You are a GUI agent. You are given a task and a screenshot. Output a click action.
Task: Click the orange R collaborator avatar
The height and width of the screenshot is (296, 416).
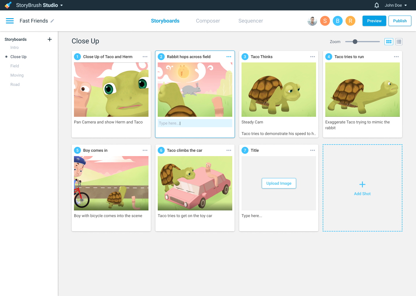tap(350, 21)
